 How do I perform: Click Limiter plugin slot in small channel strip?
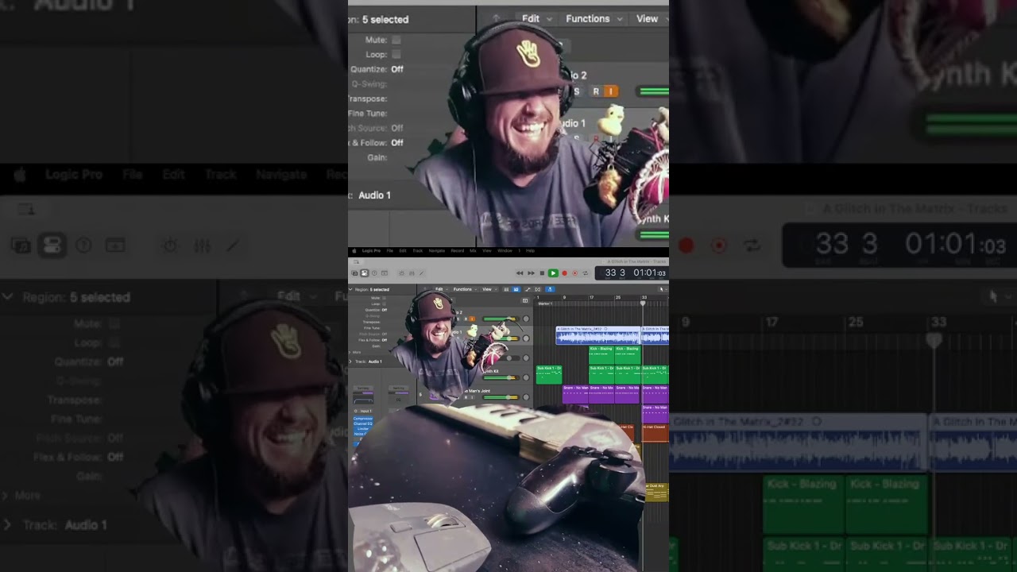[x=363, y=429]
